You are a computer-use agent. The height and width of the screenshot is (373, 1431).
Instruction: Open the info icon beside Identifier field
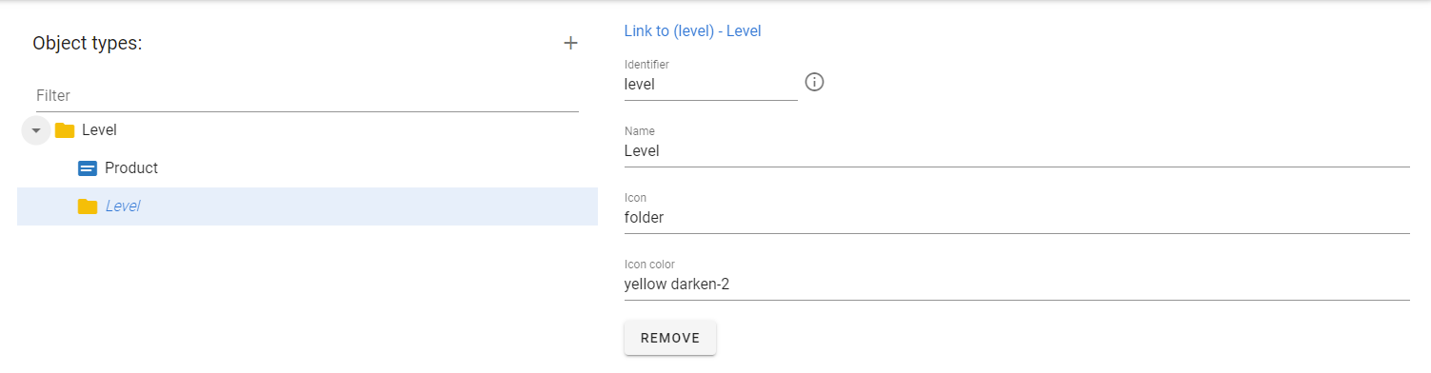(x=814, y=82)
